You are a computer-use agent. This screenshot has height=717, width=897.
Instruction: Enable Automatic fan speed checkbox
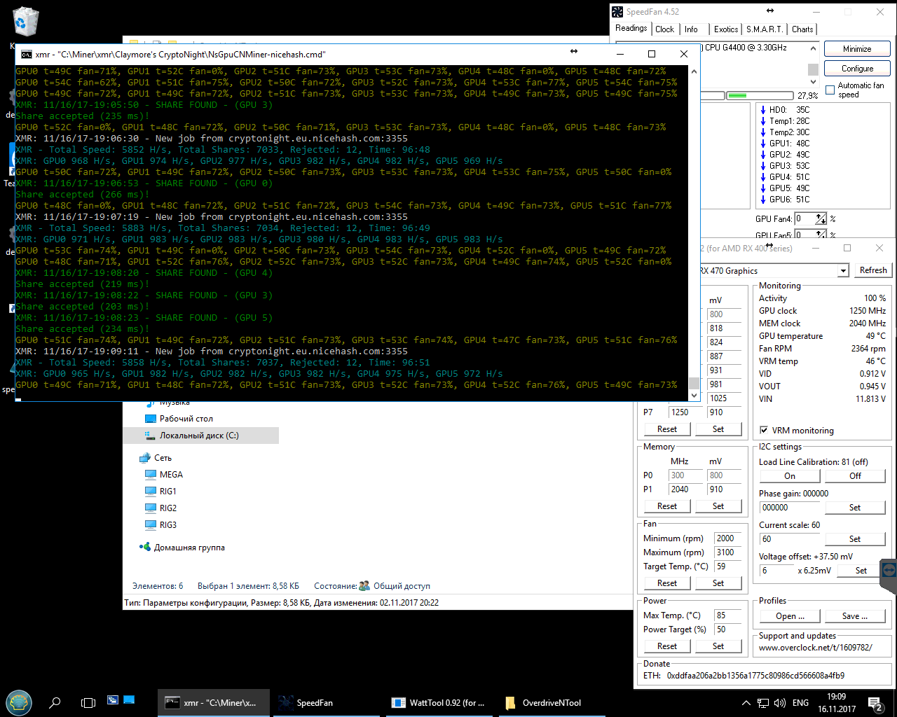[x=830, y=90]
